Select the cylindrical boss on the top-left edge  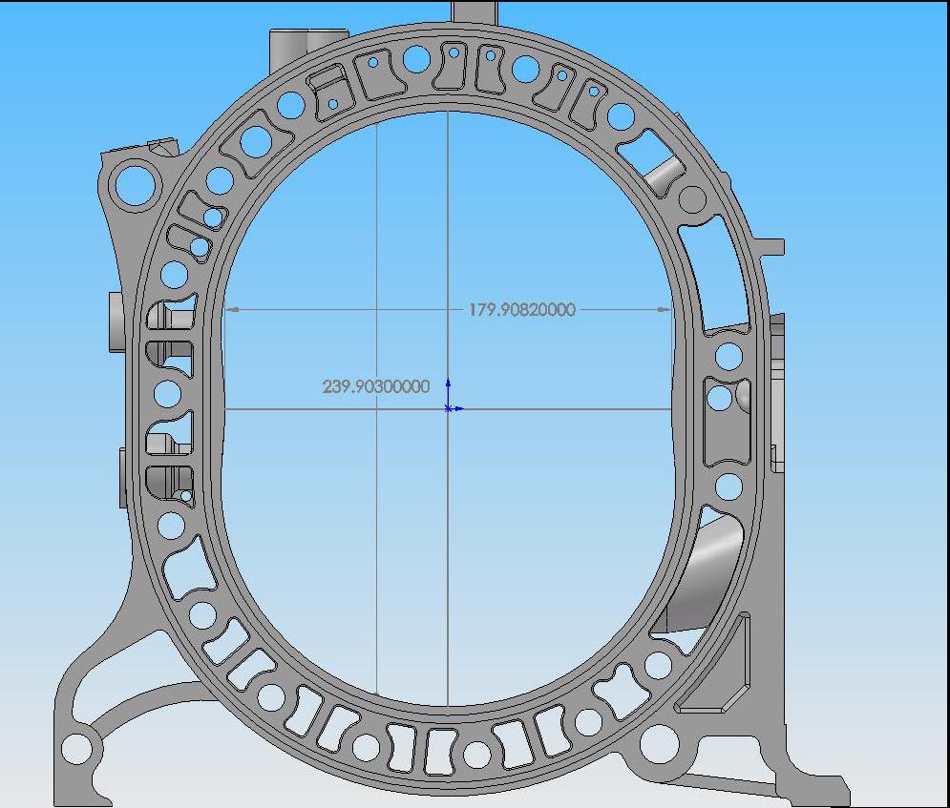point(286,44)
